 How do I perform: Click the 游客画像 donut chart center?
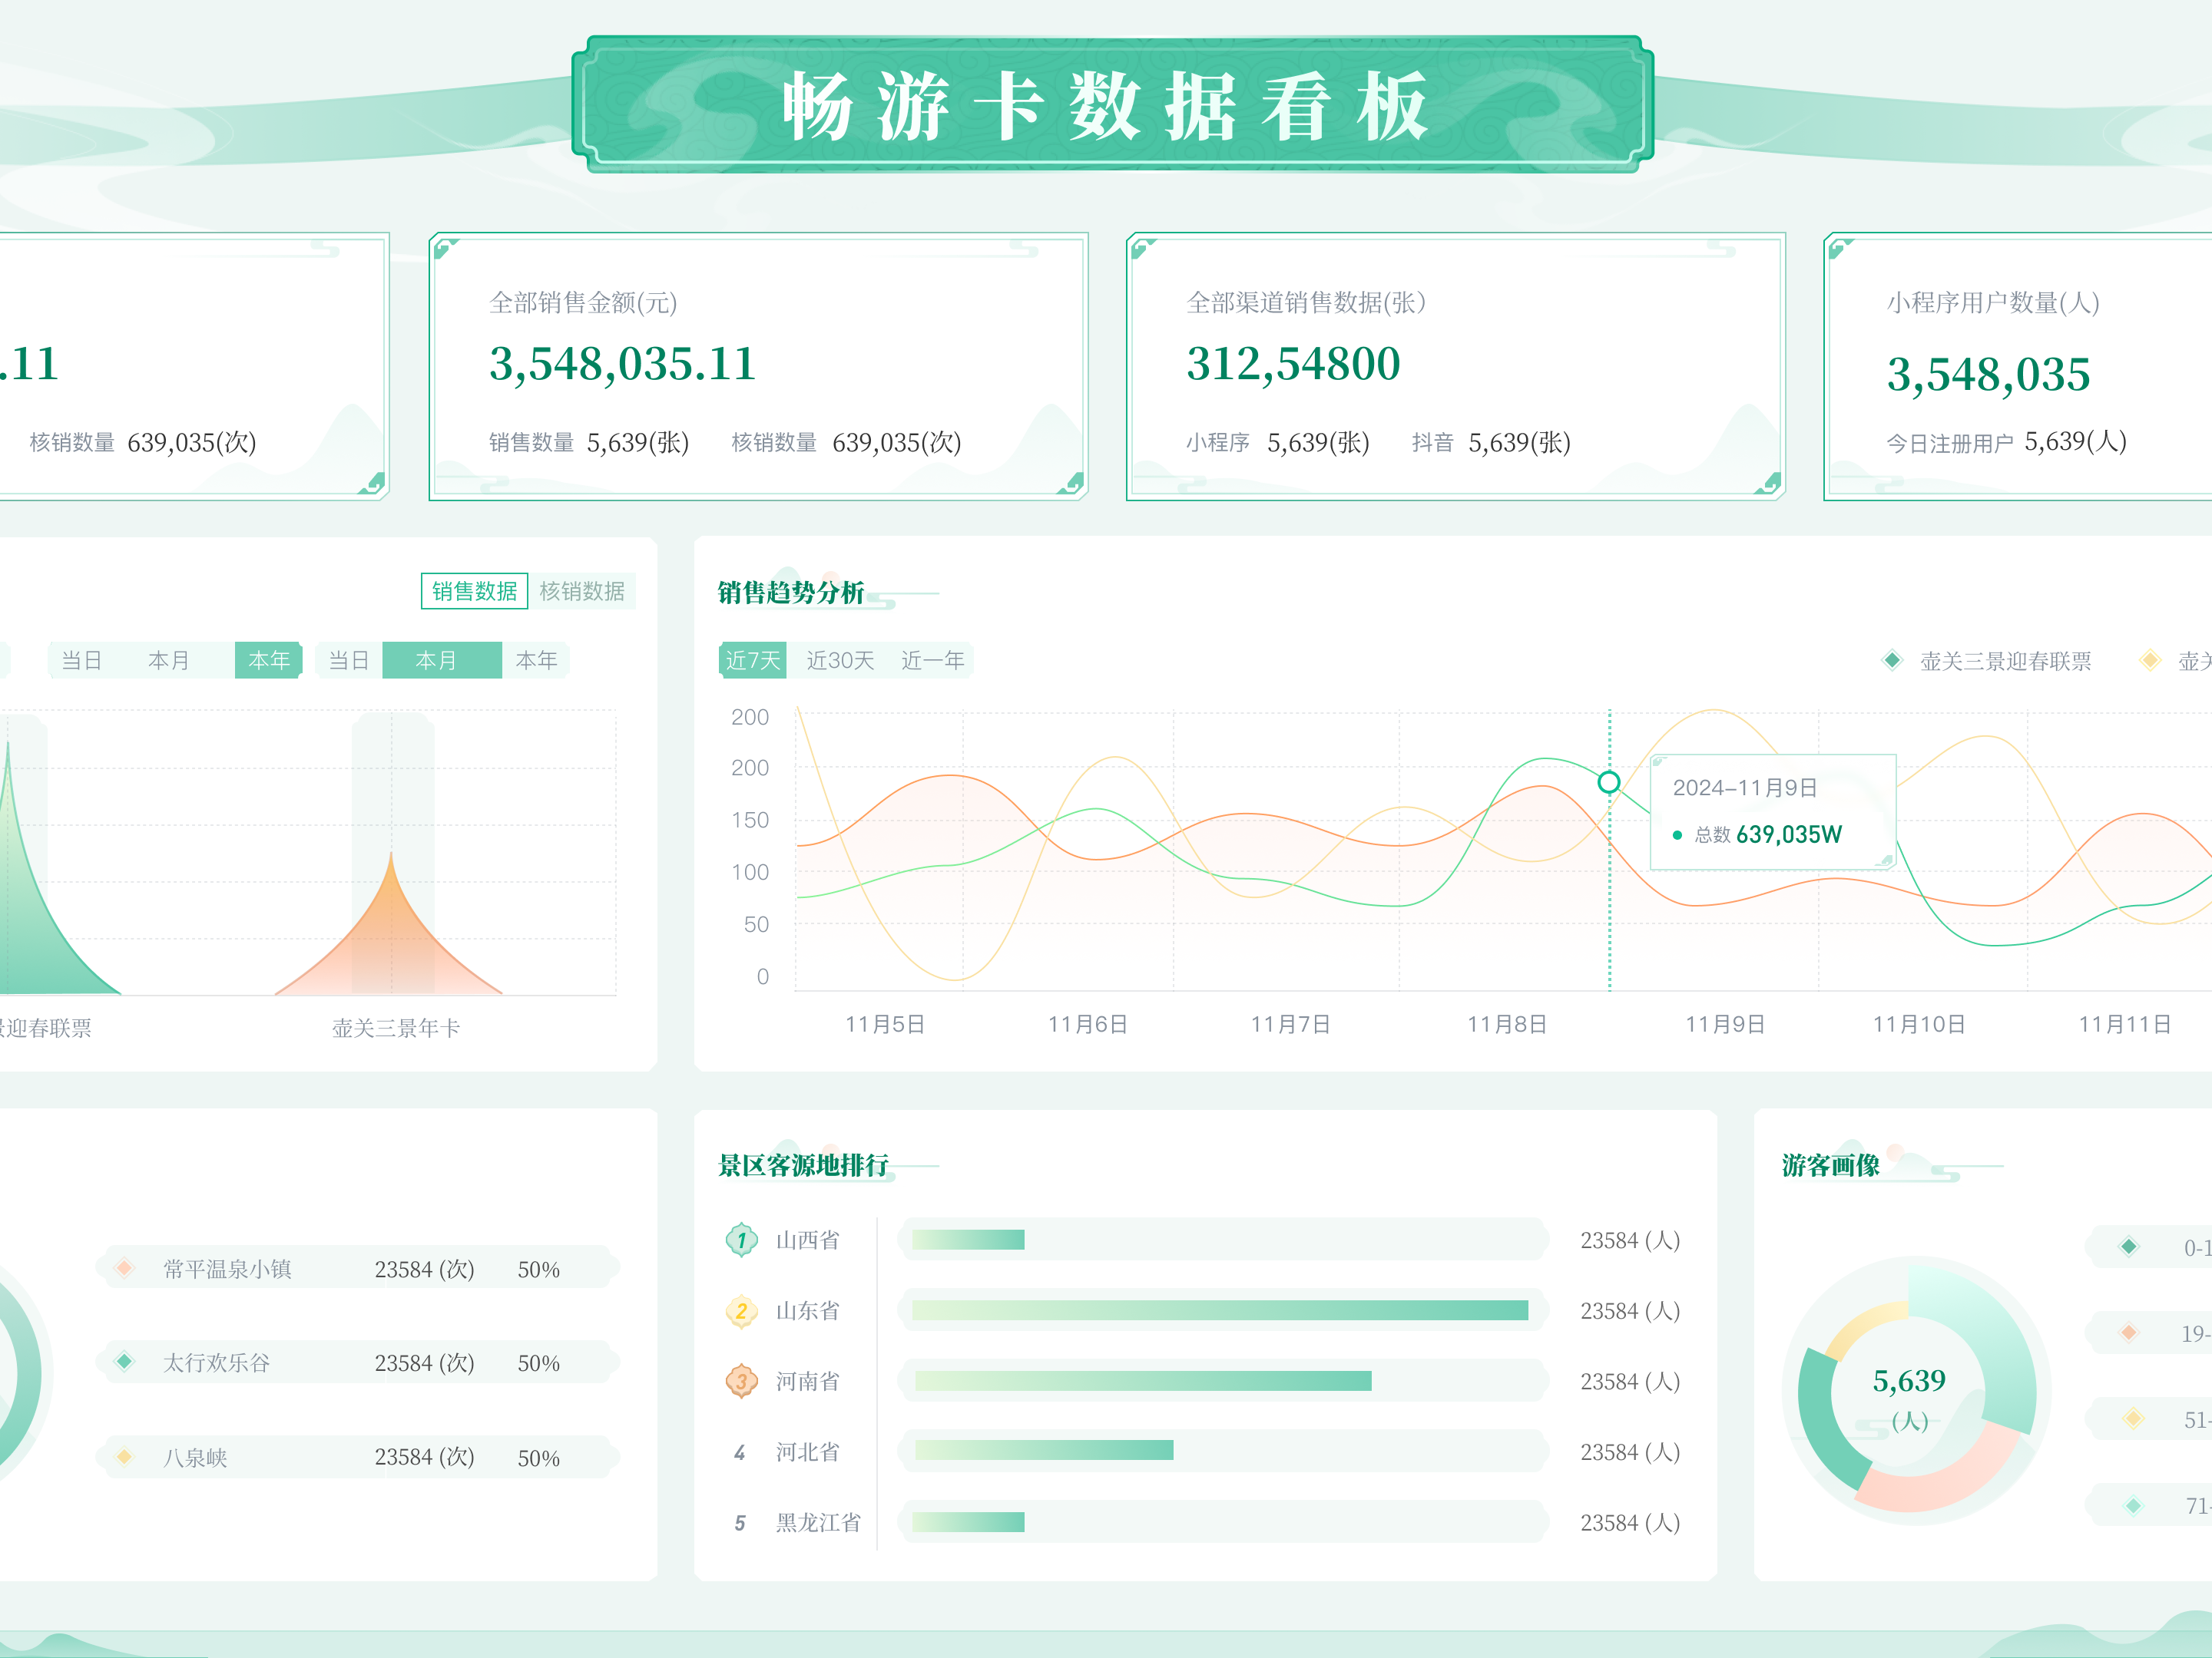coord(1909,1395)
